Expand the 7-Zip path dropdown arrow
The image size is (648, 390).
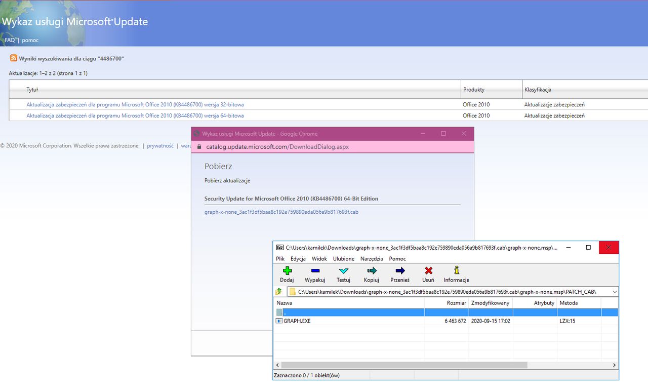615,292
